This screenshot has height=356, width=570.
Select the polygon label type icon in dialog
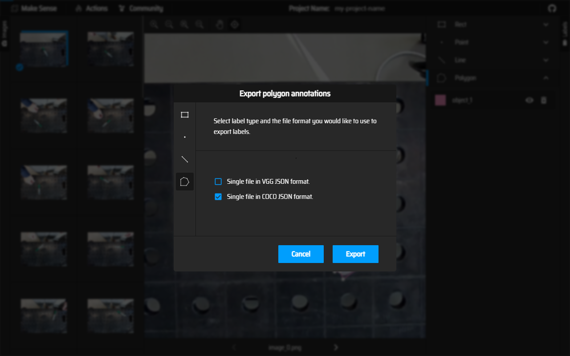point(185,182)
